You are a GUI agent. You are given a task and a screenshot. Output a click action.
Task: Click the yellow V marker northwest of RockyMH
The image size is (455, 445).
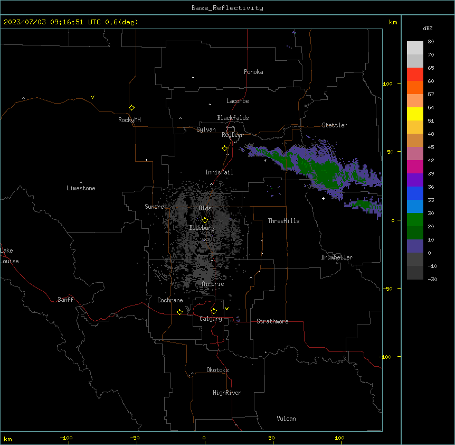coord(92,97)
